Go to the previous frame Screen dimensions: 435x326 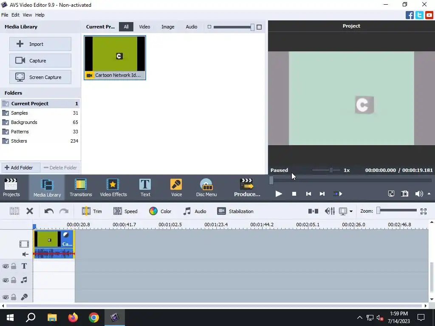click(x=308, y=194)
